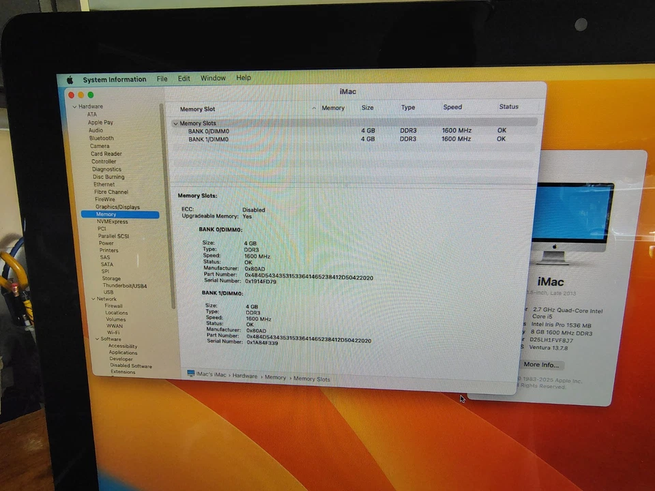Select the BANK 1/DIMM0 row

pyautogui.click(x=208, y=139)
